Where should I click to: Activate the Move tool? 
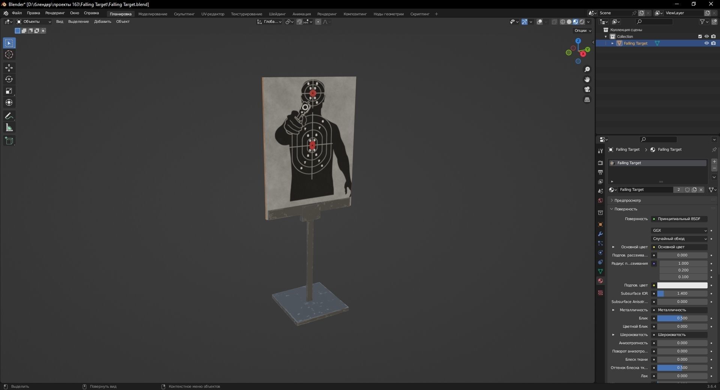point(9,68)
